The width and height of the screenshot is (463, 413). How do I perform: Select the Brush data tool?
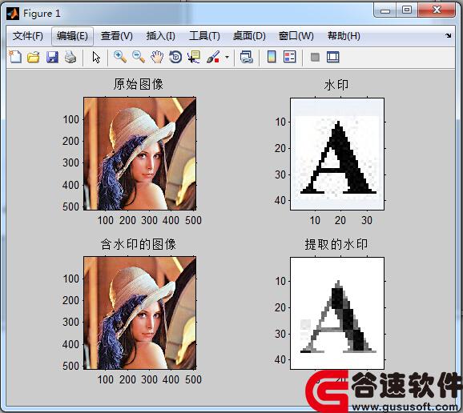pyautogui.click(x=213, y=57)
